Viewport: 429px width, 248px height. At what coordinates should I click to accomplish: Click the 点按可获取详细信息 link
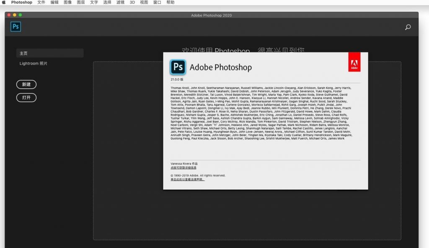tap(183, 168)
